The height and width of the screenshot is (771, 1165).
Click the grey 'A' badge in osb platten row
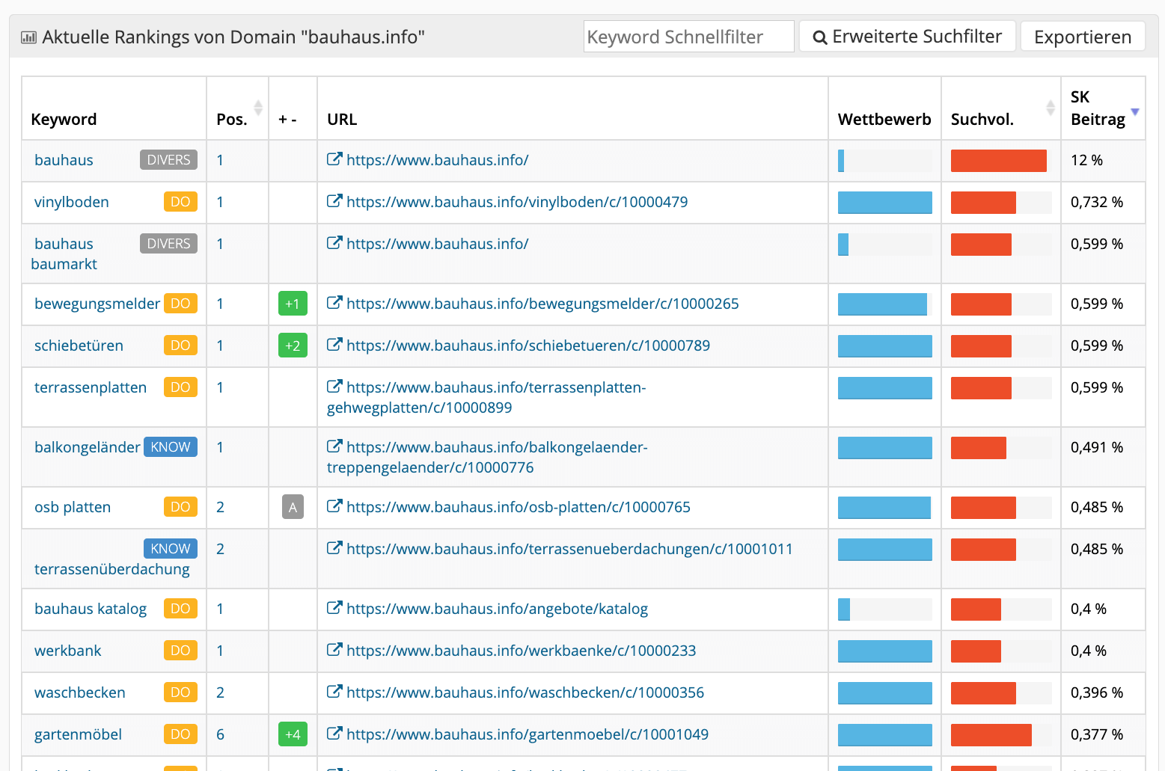(x=293, y=507)
